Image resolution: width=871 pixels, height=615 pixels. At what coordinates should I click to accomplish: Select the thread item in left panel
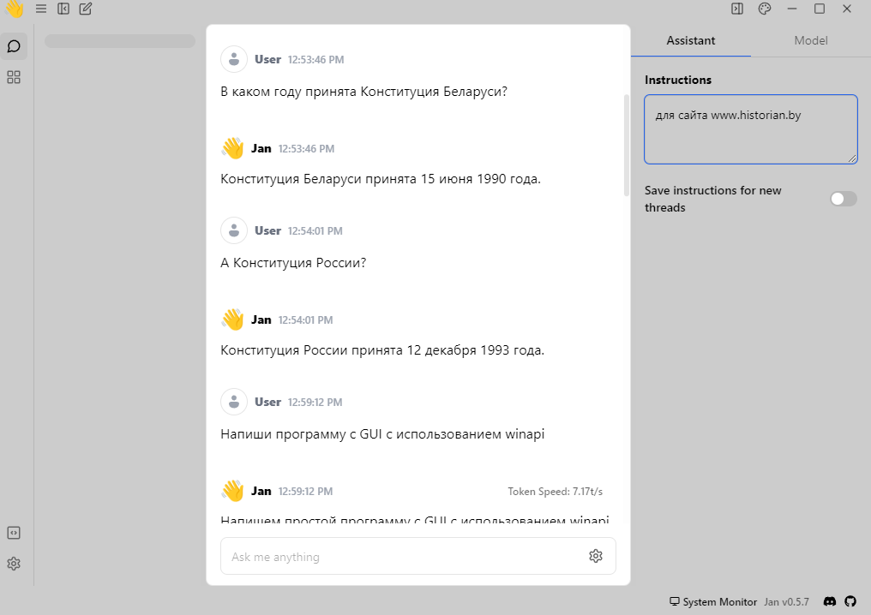coord(120,41)
